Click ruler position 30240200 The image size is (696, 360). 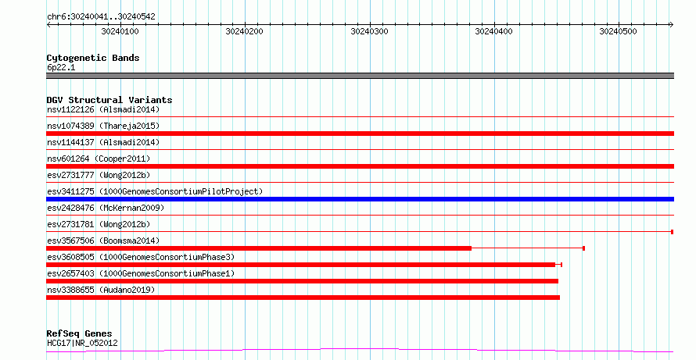[x=244, y=31]
